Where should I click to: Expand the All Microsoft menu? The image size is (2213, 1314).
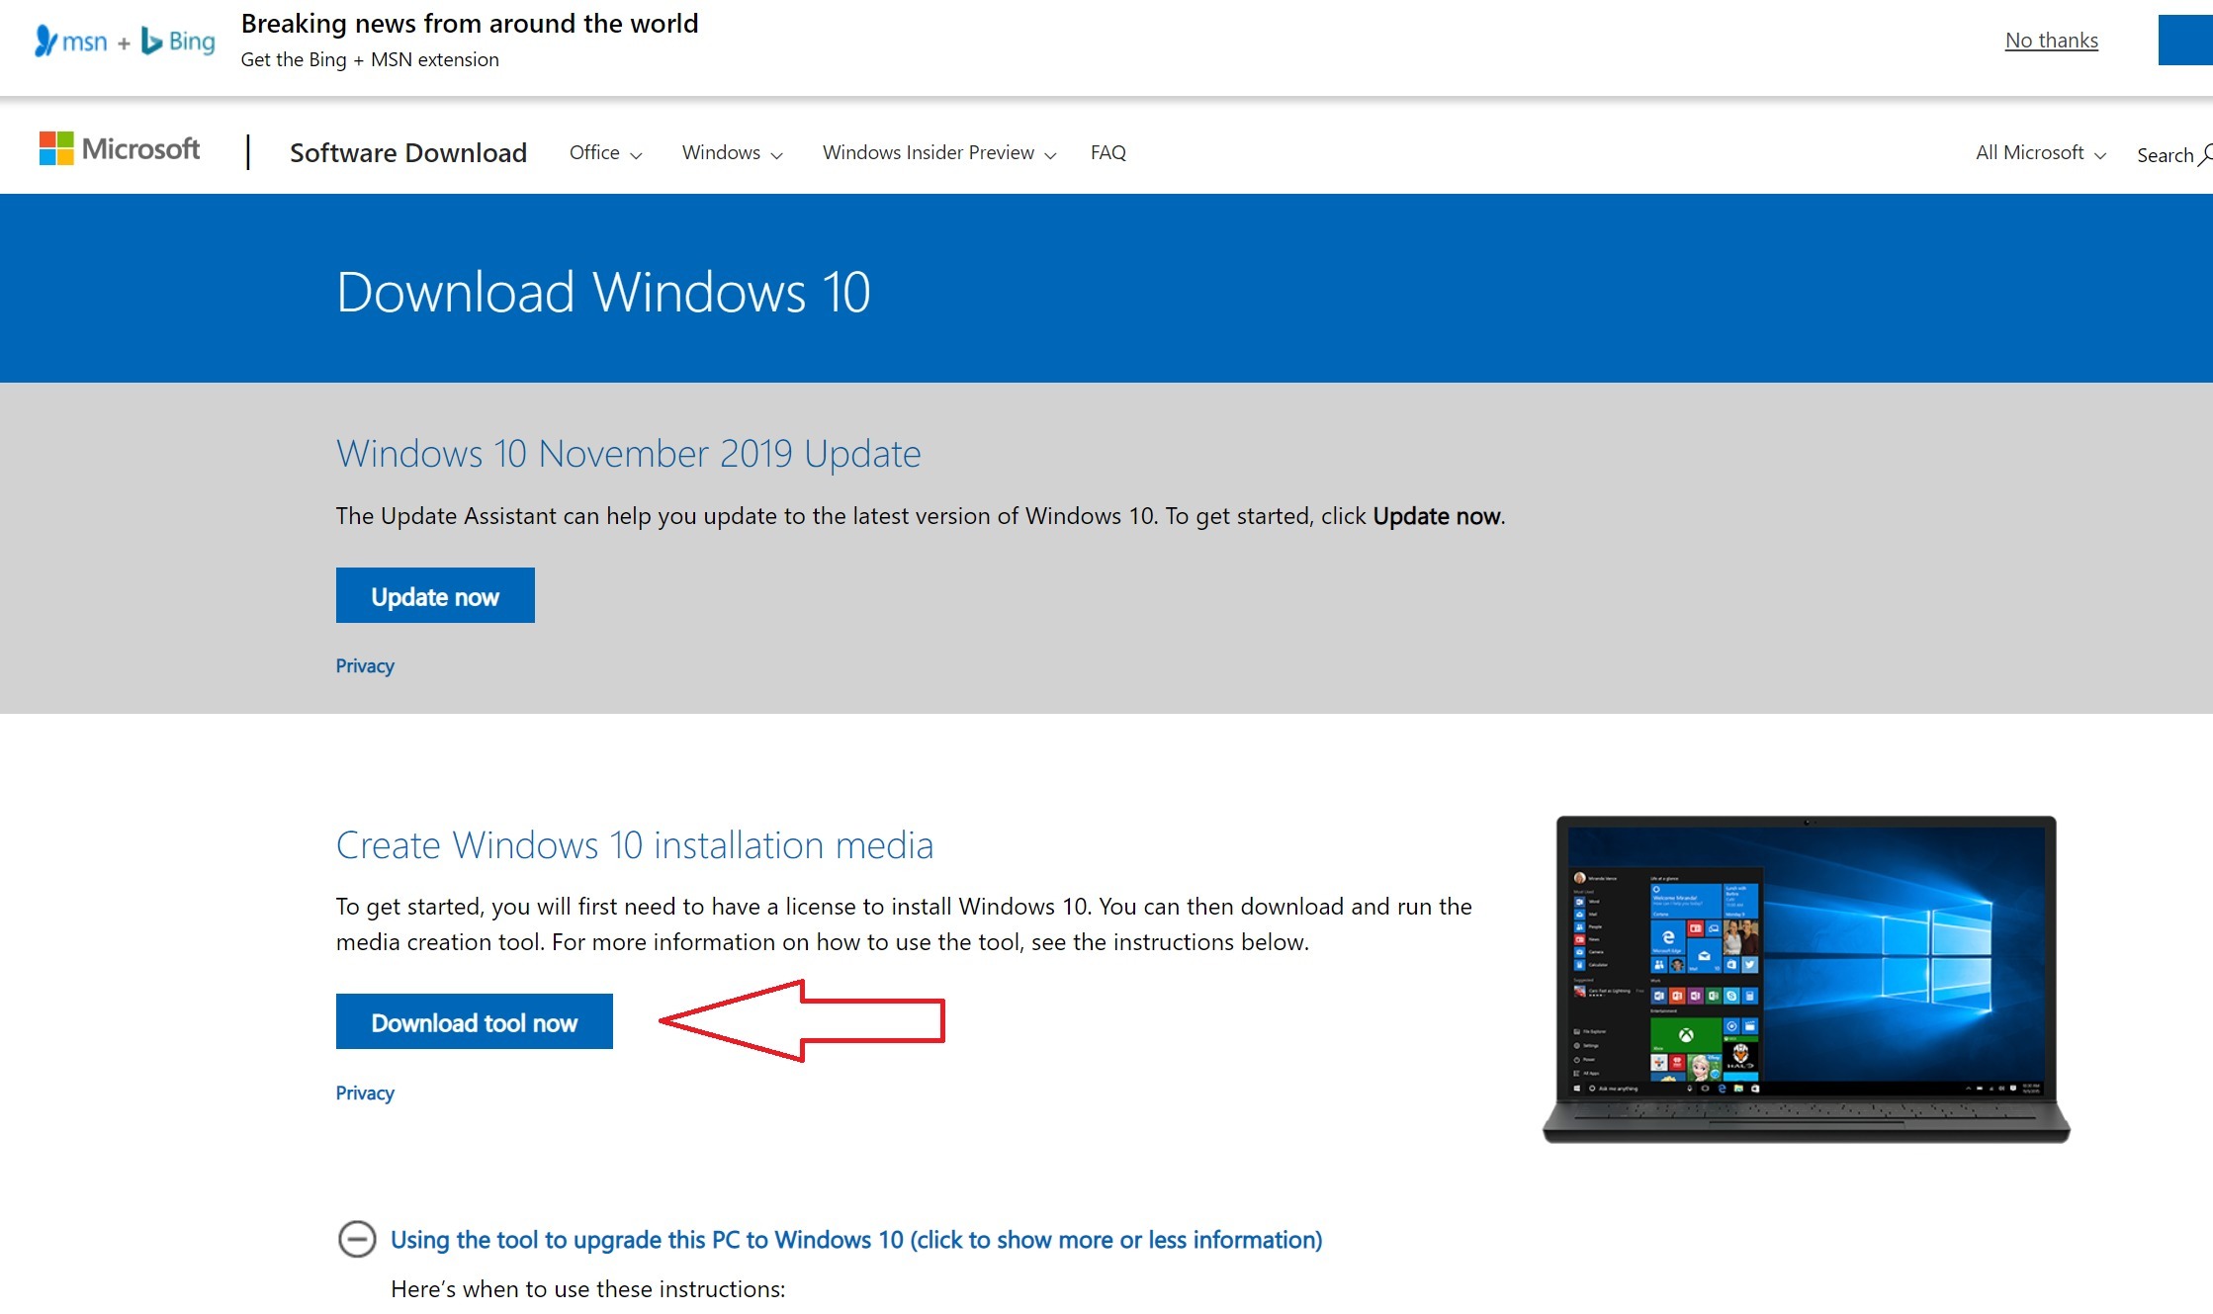point(2041,153)
